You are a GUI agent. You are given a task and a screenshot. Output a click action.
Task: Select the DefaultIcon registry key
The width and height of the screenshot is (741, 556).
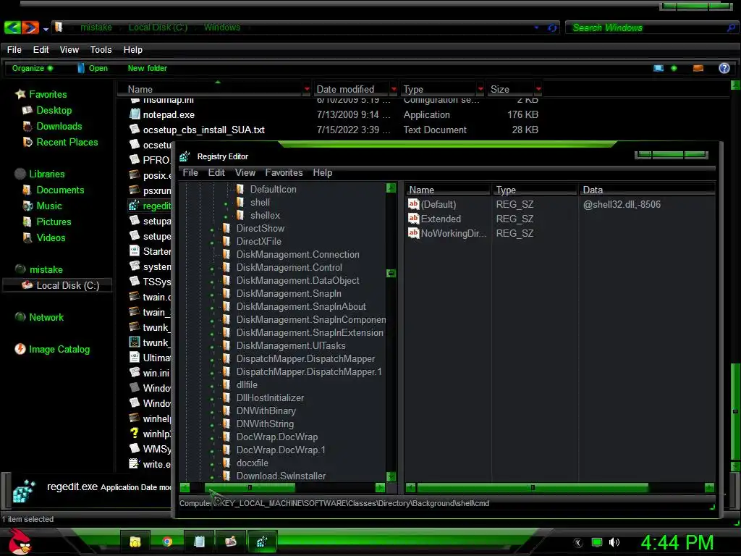(273, 189)
